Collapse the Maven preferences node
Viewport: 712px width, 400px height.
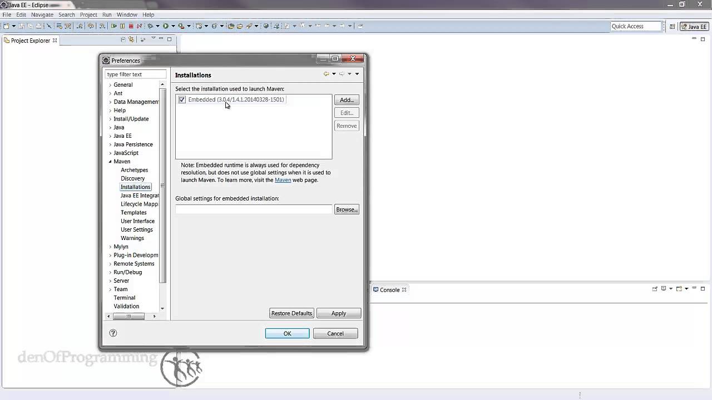(110, 162)
